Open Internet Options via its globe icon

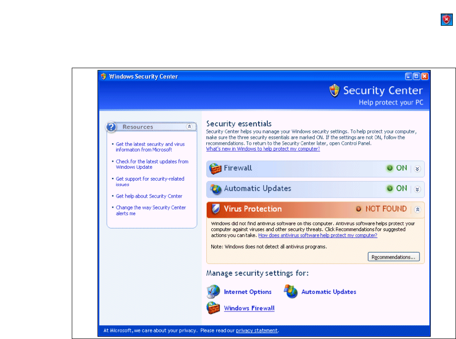(x=213, y=292)
